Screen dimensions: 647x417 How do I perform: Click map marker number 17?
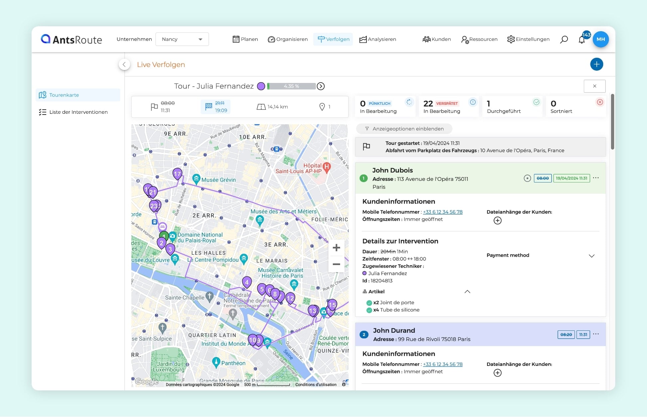pos(177,174)
